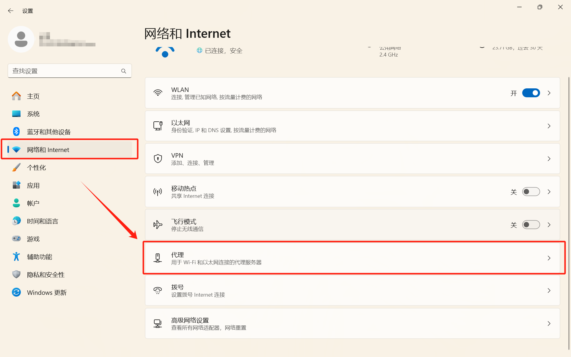This screenshot has height=357, width=571.
Task: Click the VPN shield icon
Action: click(158, 159)
